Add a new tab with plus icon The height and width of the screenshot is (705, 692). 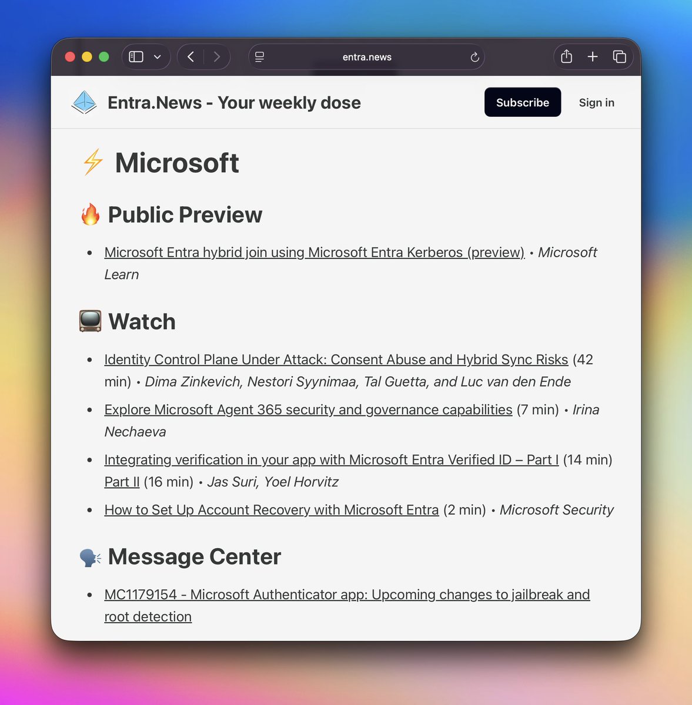(593, 56)
